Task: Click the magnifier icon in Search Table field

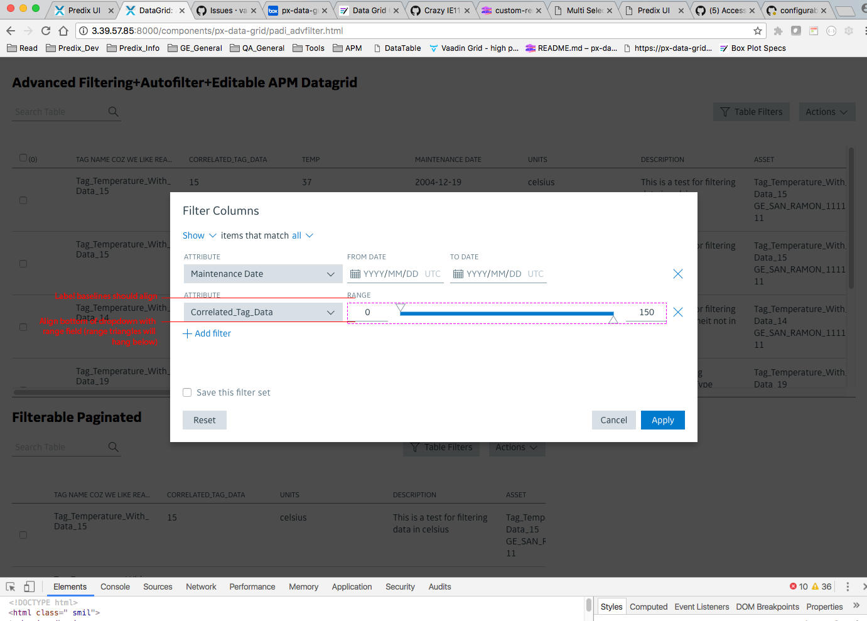Action: click(114, 111)
